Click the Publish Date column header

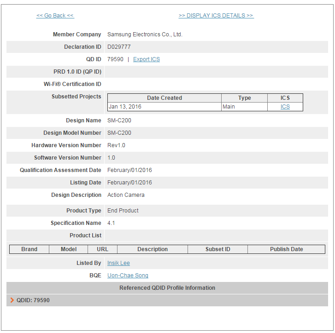pyautogui.click(x=286, y=249)
